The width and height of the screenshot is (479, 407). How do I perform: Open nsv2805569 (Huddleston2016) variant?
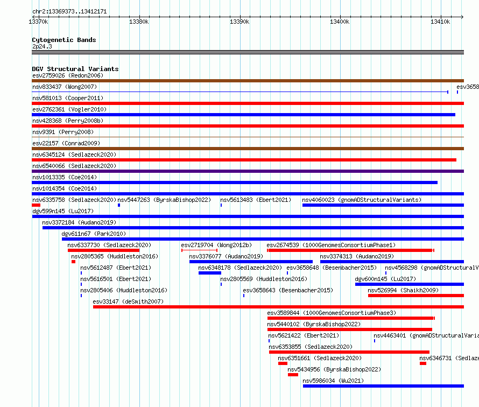pyautogui.click(x=264, y=279)
